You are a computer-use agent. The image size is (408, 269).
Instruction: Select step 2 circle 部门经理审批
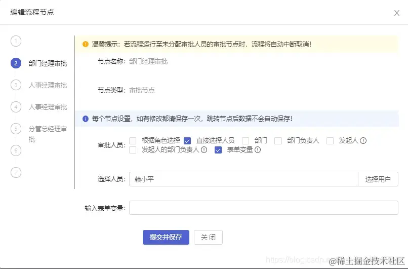pos(16,63)
